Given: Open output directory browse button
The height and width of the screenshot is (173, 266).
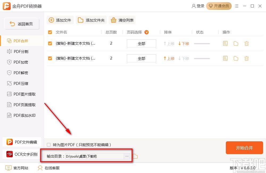Looking at the screenshot, I should [127, 156].
